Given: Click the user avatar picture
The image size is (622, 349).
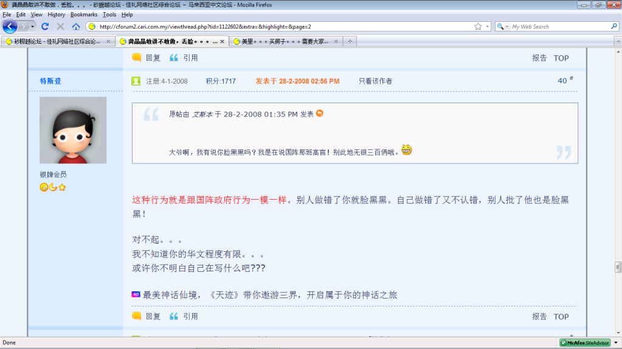Looking at the screenshot, I should [x=73, y=130].
